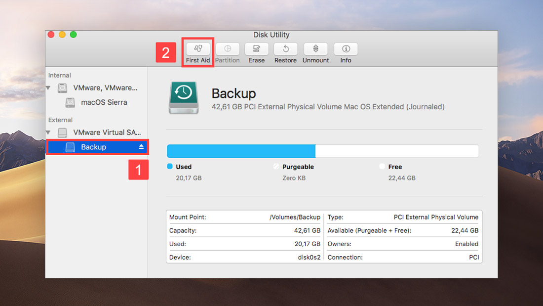Click the External sidebar section header

[60, 120]
